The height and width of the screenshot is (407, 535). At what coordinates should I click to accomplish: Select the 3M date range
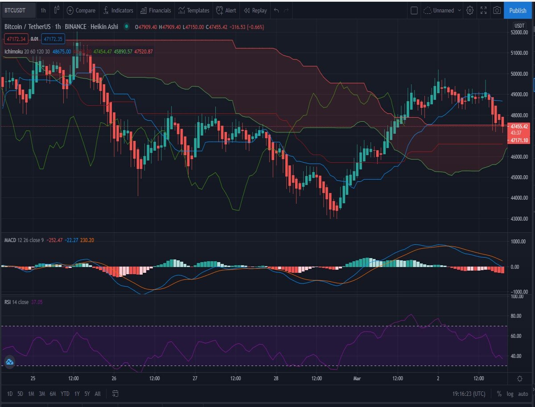[x=41, y=394]
